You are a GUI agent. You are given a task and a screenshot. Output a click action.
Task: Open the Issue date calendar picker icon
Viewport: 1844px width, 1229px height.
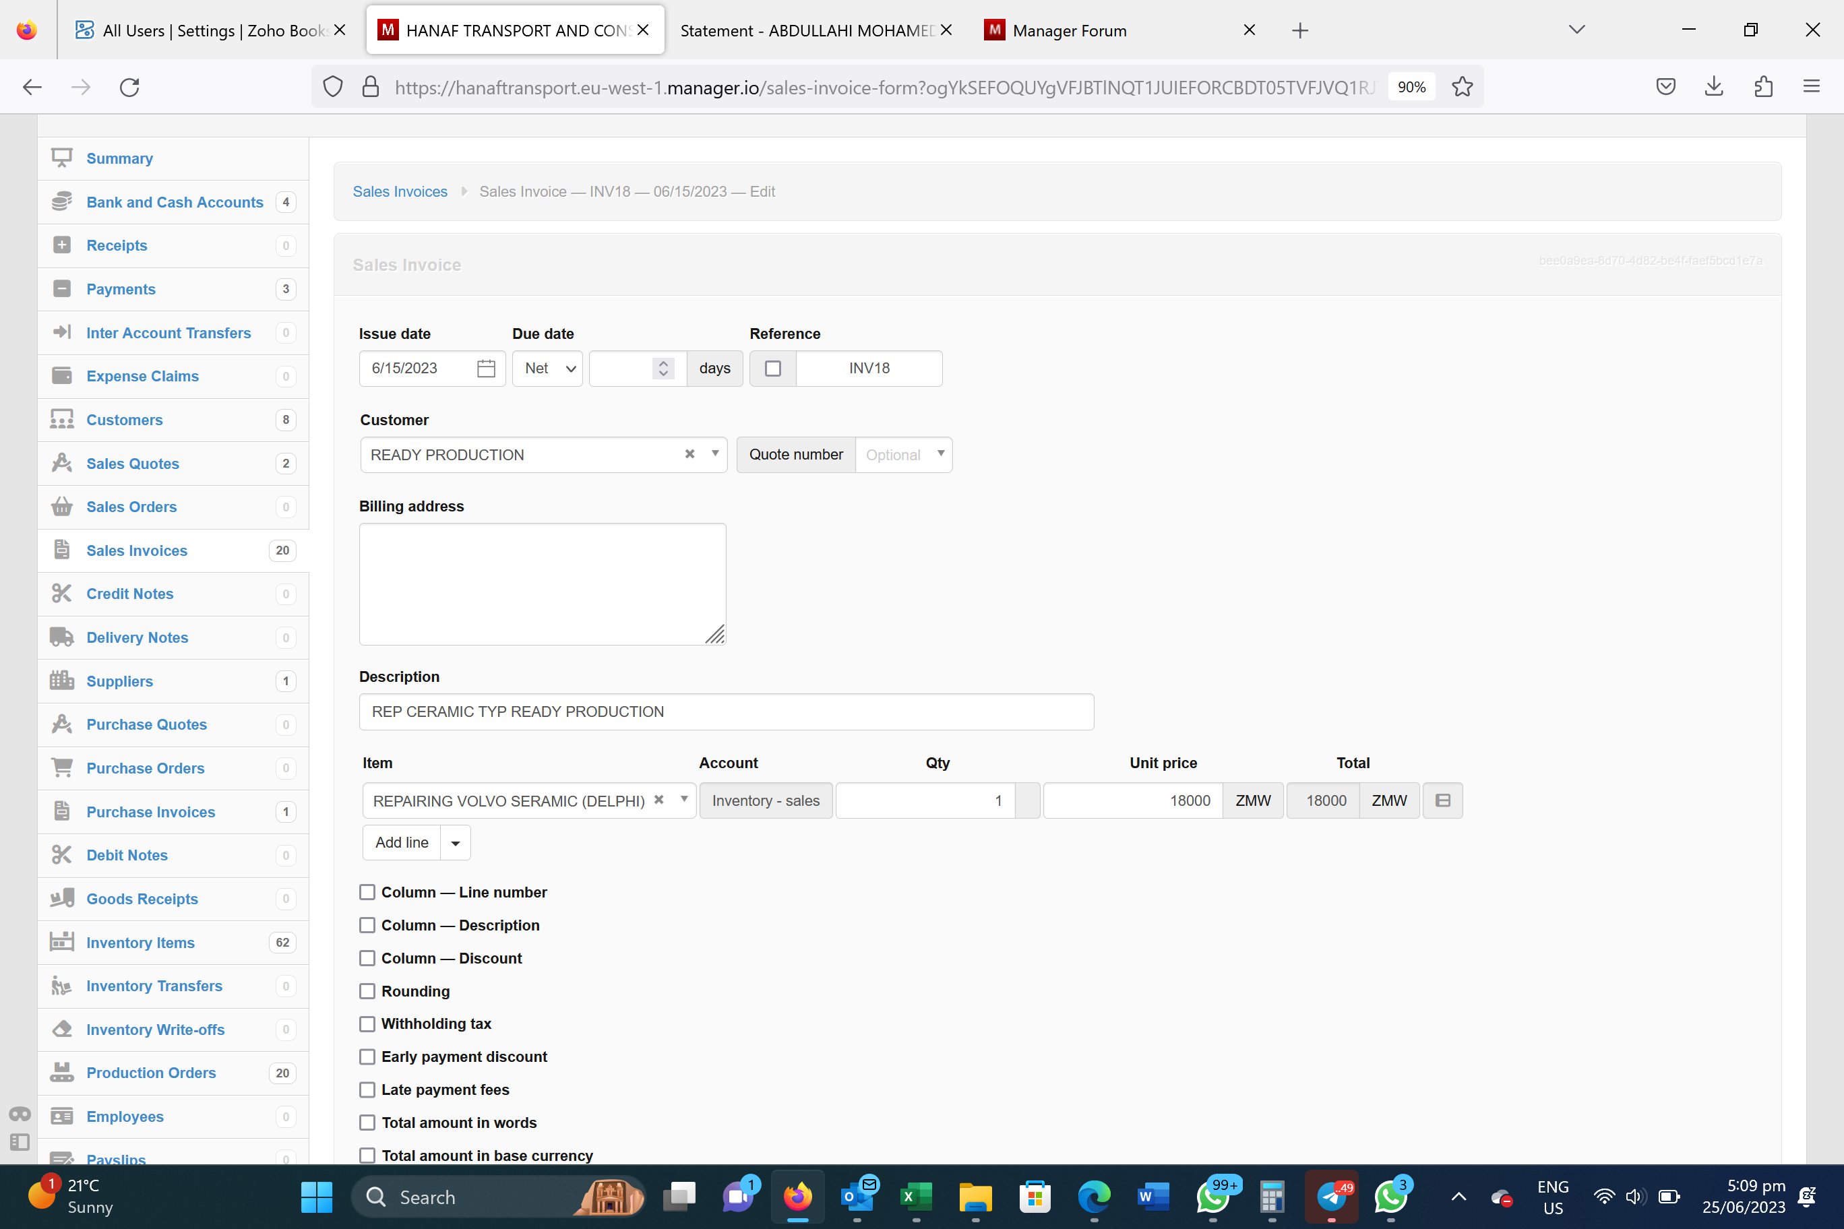pyautogui.click(x=486, y=369)
